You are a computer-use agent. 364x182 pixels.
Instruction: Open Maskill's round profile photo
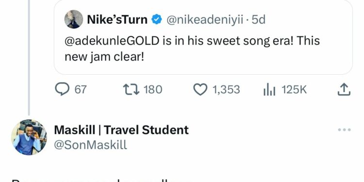point(29,137)
